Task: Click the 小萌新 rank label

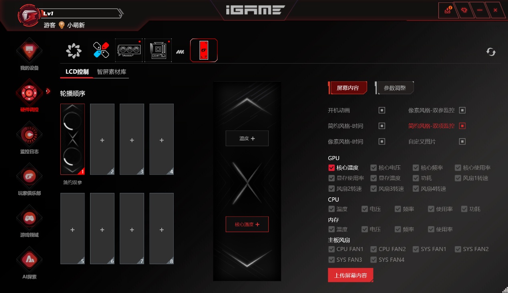Action: click(76, 25)
